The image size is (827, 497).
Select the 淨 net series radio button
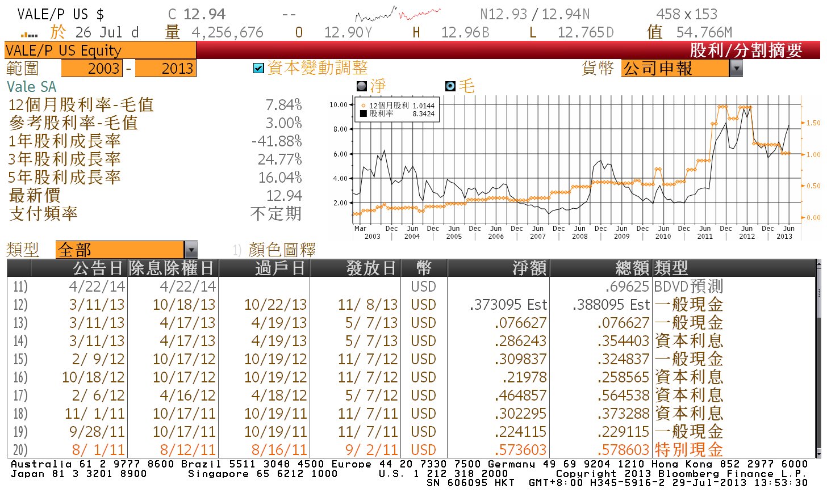[x=363, y=85]
